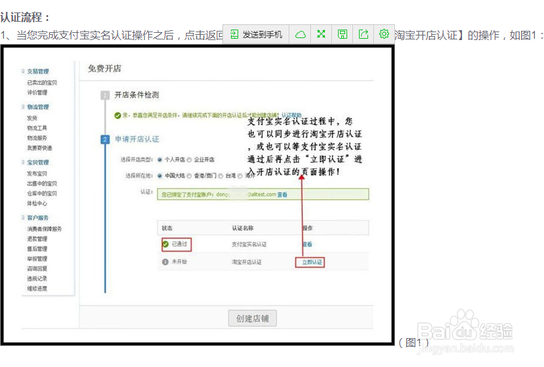Click 我要寄快递 in sidebar

coord(39,148)
